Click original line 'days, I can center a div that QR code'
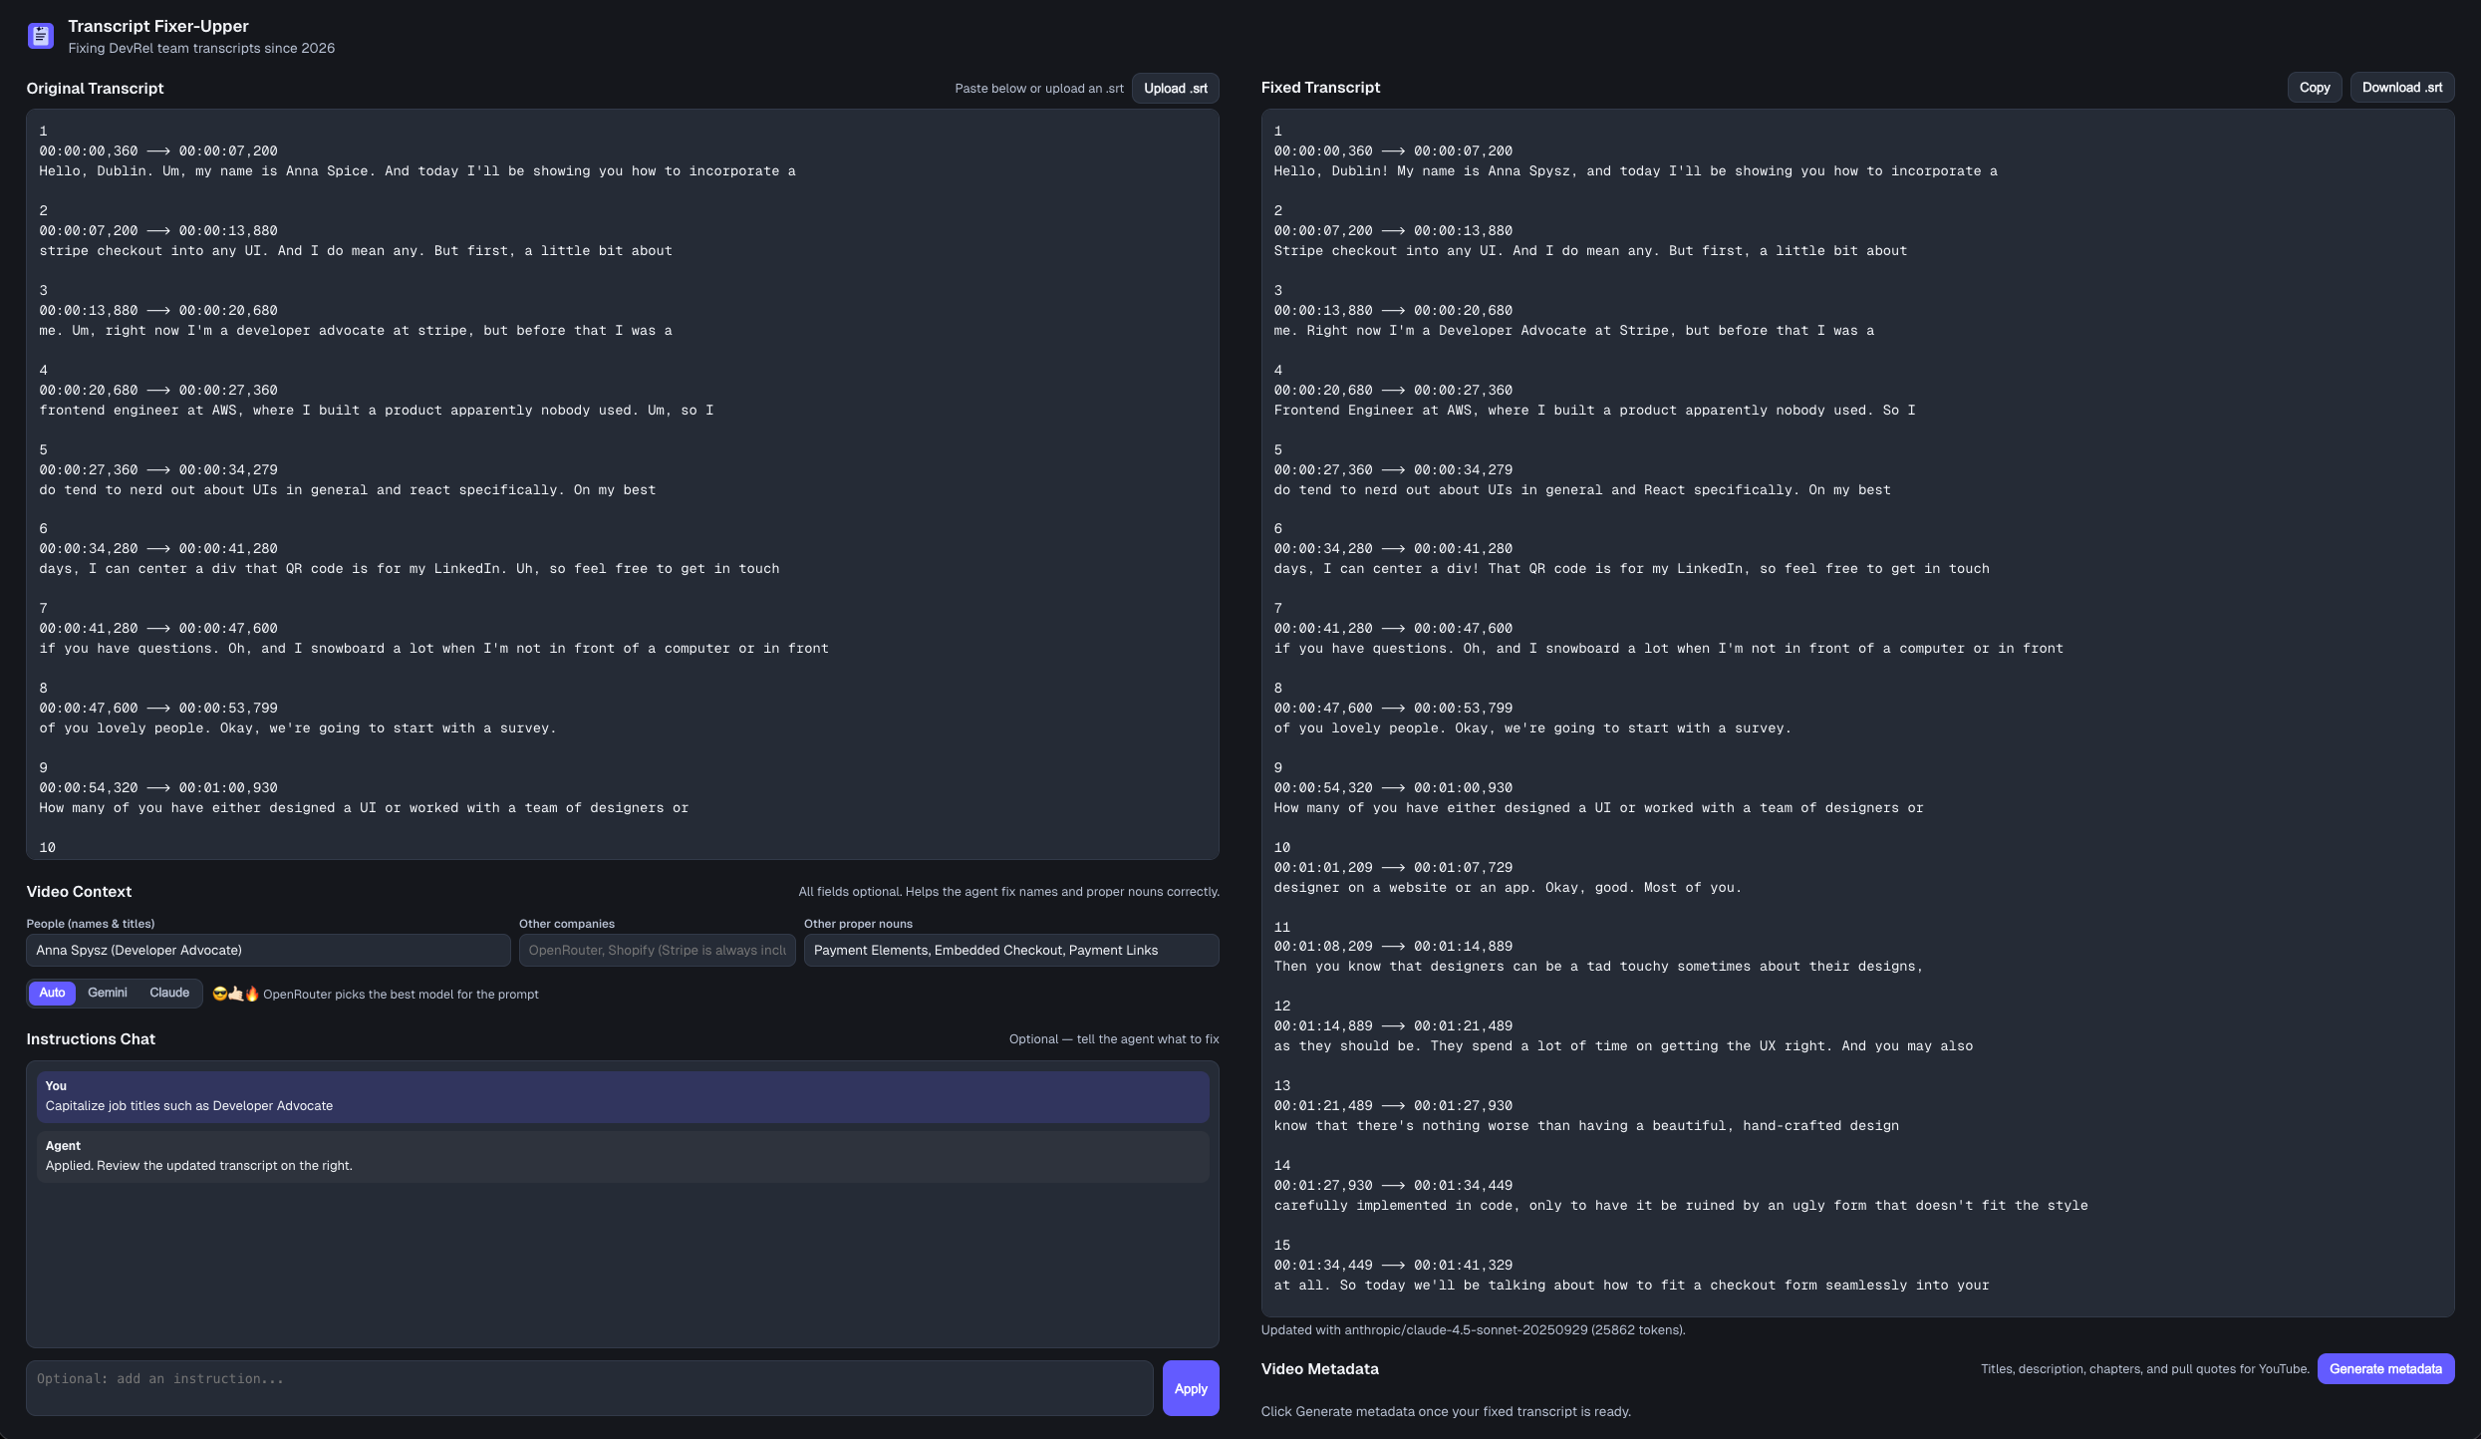Viewport: 2481px width, 1439px height. tap(409, 568)
